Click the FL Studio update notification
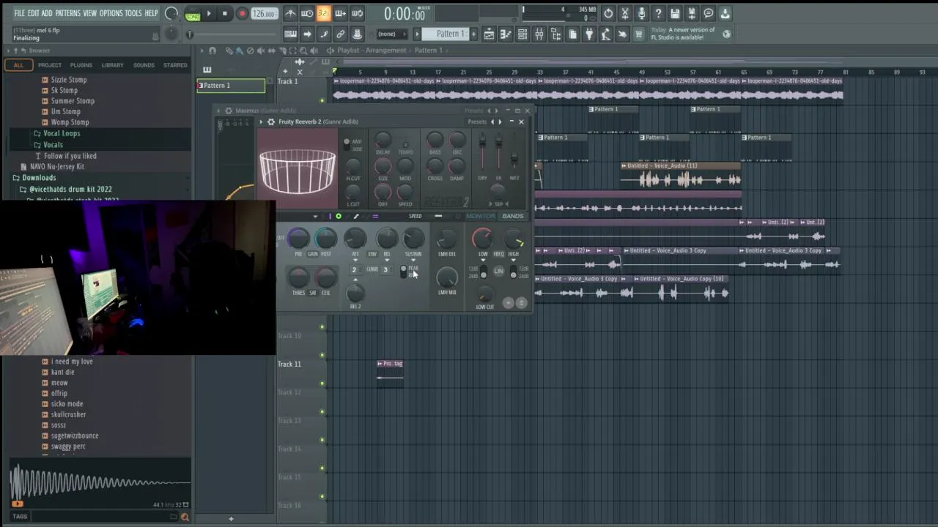Viewport: 938px width, 527px height. pyautogui.click(x=690, y=34)
